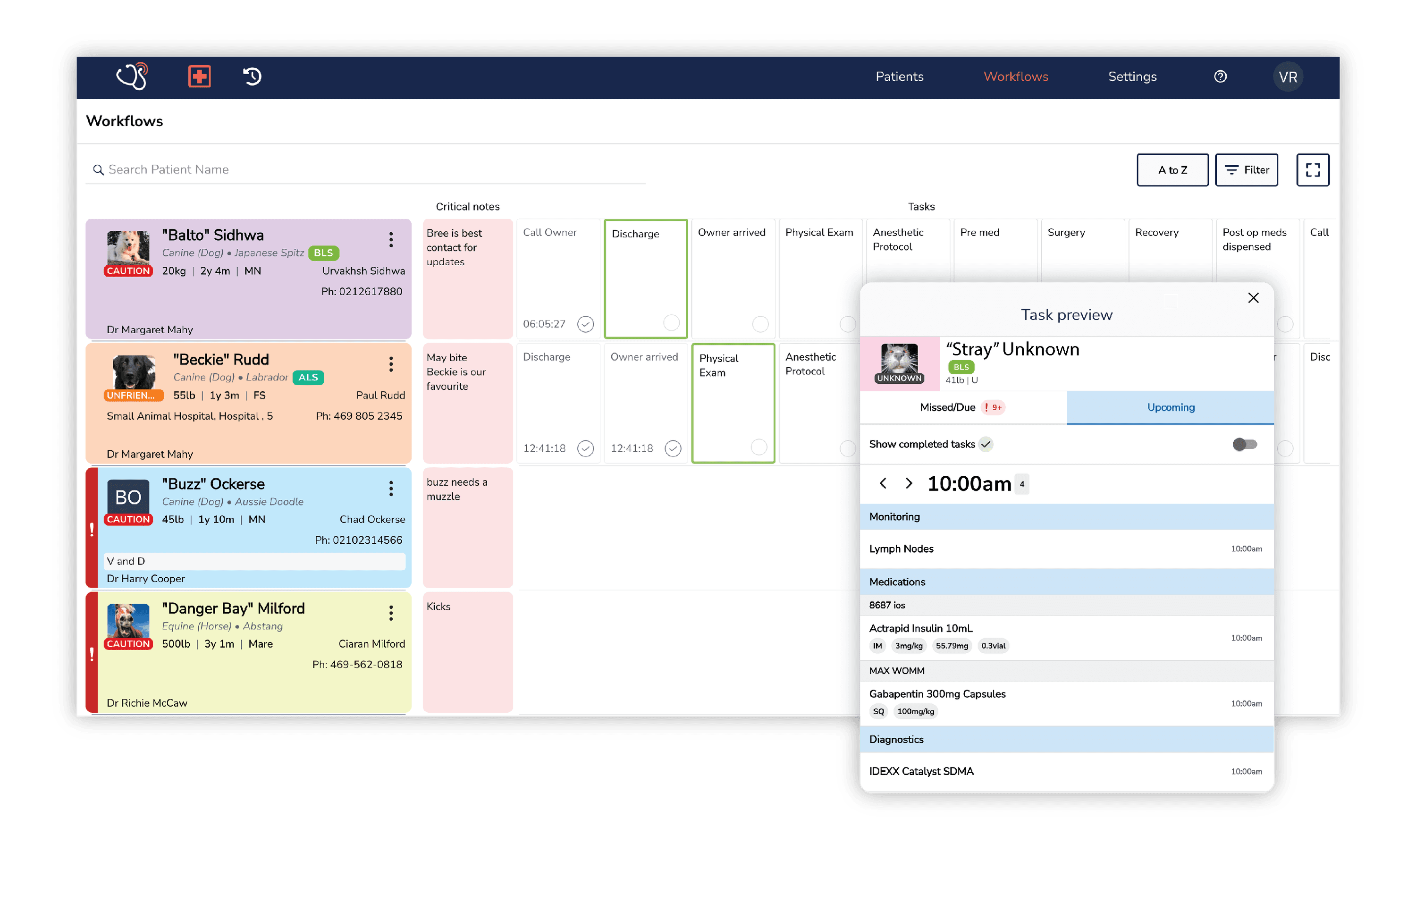Toggle Show completed tasks switch
The width and height of the screenshot is (1416, 902).
(x=1244, y=445)
